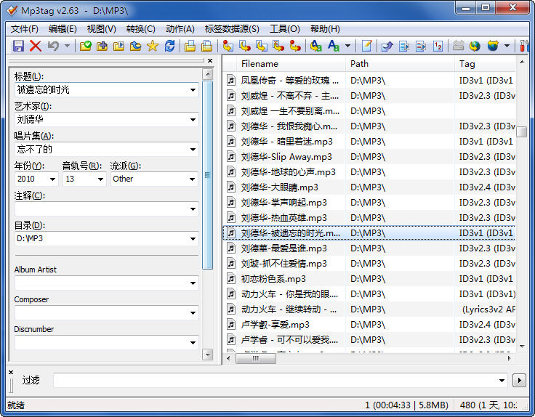Open the 文件(F) menu
The height and width of the screenshot is (417, 535).
pos(24,29)
